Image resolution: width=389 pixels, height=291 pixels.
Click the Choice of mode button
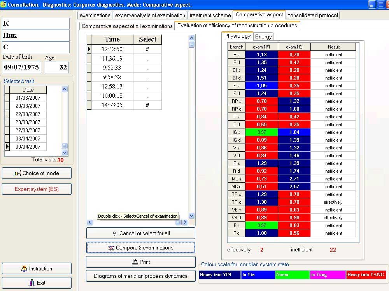pos(37,173)
